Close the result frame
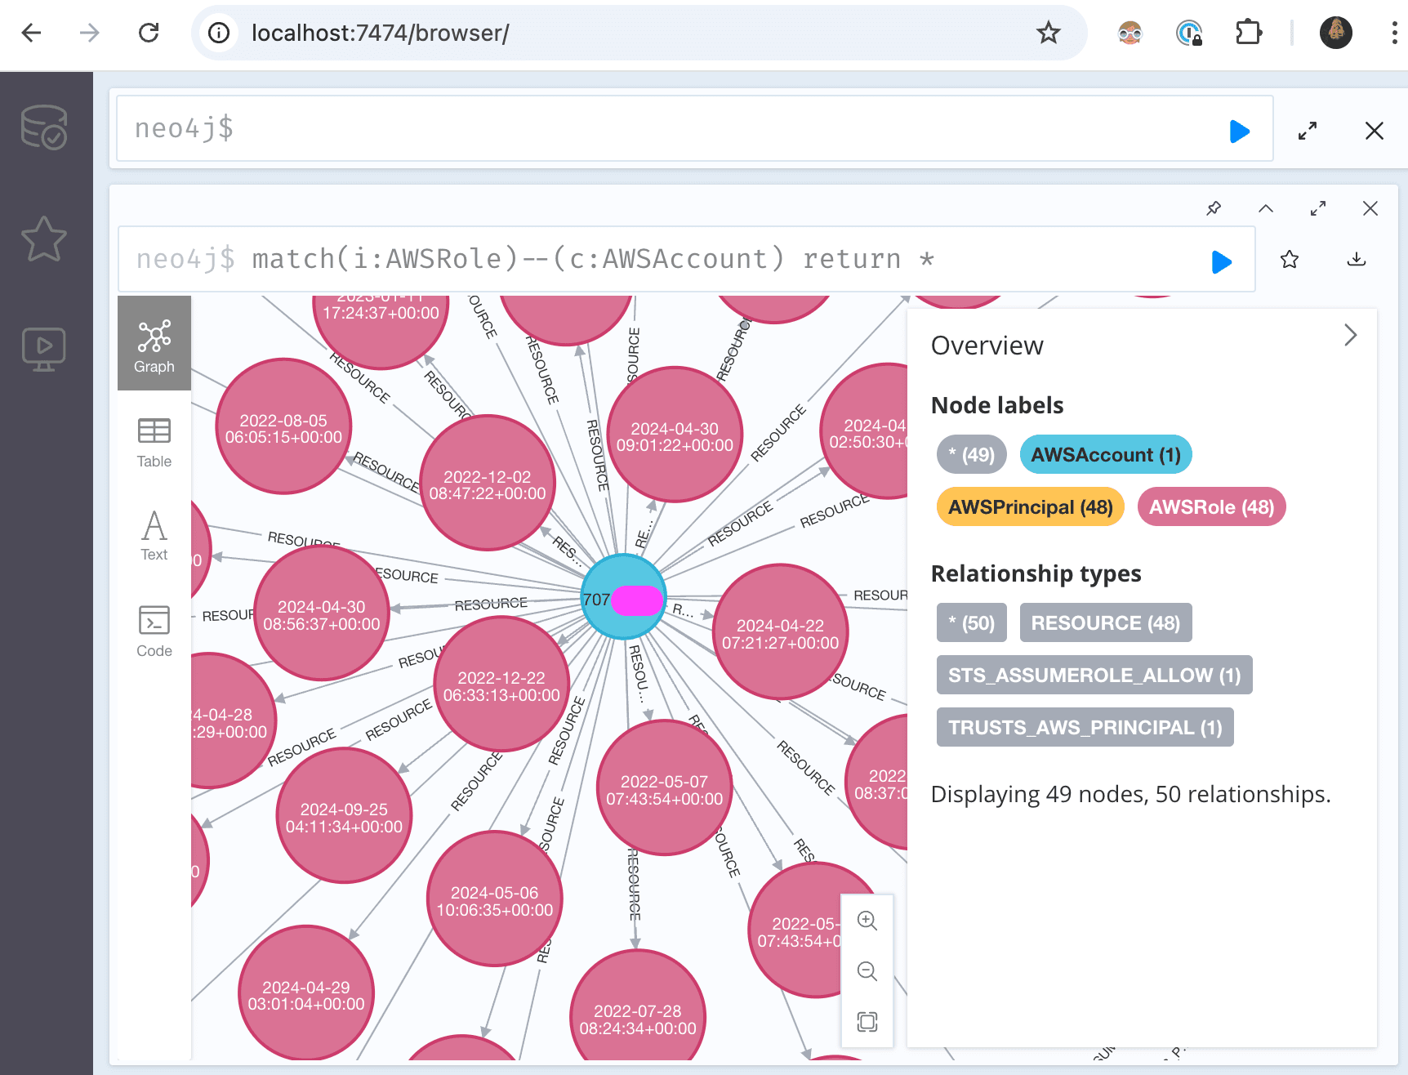Image resolution: width=1408 pixels, height=1075 pixels. coord(1370,208)
